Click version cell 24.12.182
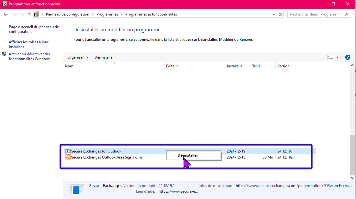Viewport: 356px width, 199px height. (x=285, y=157)
